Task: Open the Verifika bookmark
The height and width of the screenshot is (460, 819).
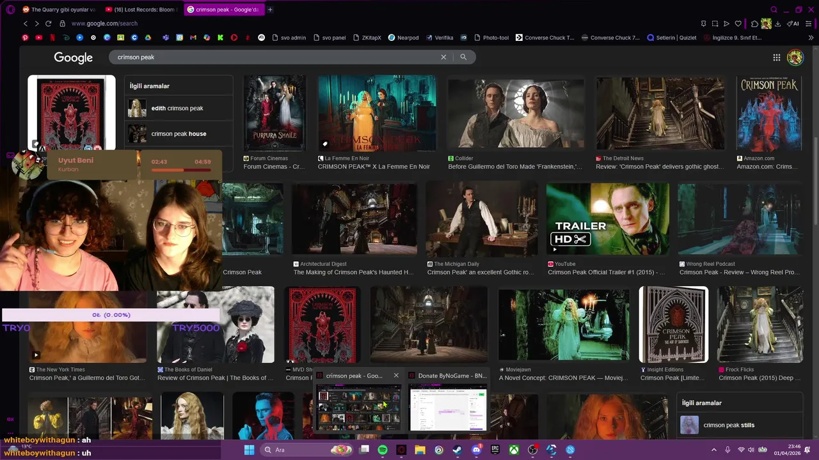Action: (439, 38)
